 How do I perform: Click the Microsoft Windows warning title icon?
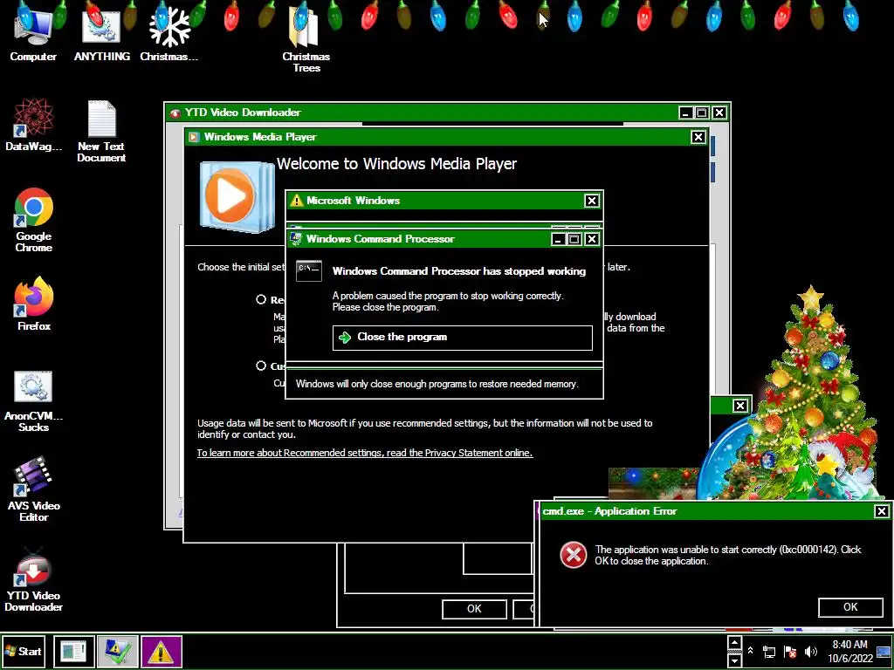click(296, 201)
